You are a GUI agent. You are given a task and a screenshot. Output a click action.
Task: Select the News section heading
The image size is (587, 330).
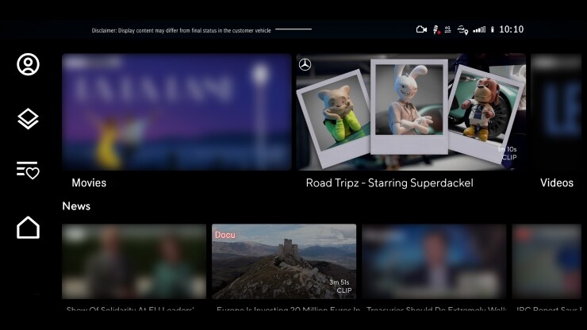pyautogui.click(x=76, y=206)
